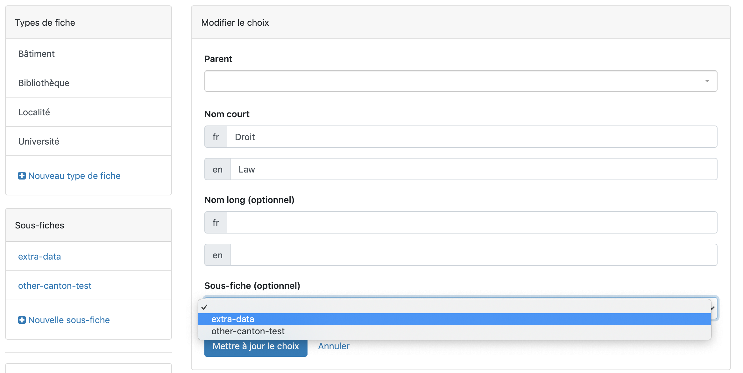Click the plus icon beside Nouvelle sous-fiche
This screenshot has width=743, height=373.
point(22,320)
